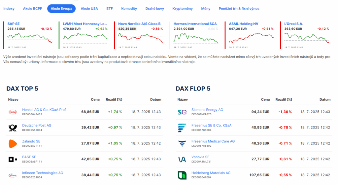Viewport: 338px width, 185px height.
Task: Click DAX TOP 5 Cena column header
Action: click(x=95, y=99)
